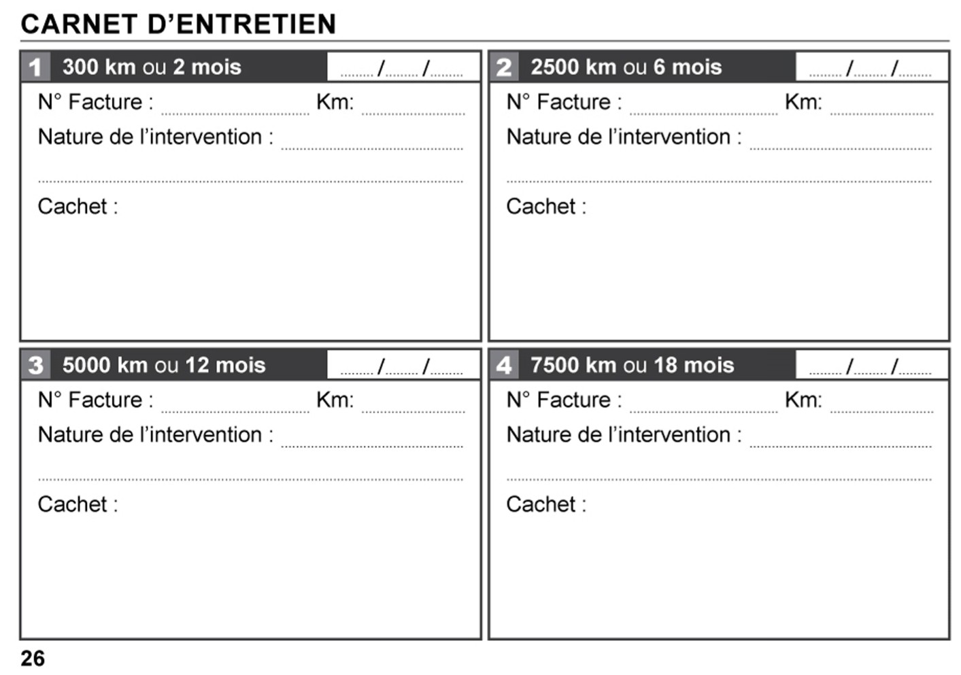The width and height of the screenshot is (961, 675).
Task: Click the number 4 section badge
Action: 504,365
